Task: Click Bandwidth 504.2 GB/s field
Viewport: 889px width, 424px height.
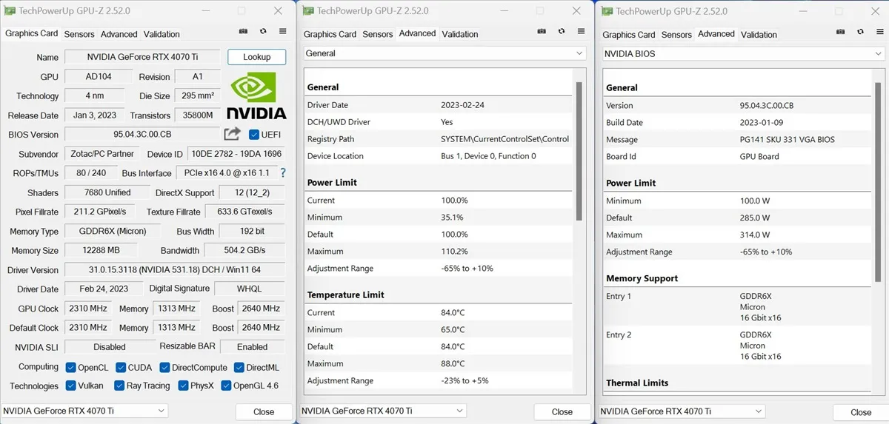Action: point(244,251)
